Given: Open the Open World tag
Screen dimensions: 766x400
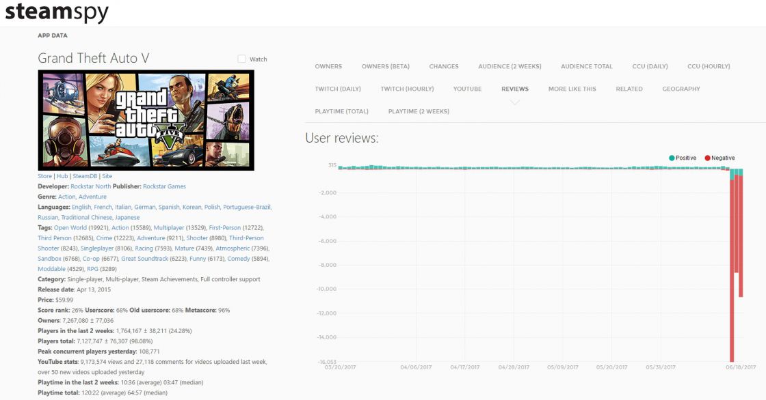Looking at the screenshot, I should (x=70, y=228).
